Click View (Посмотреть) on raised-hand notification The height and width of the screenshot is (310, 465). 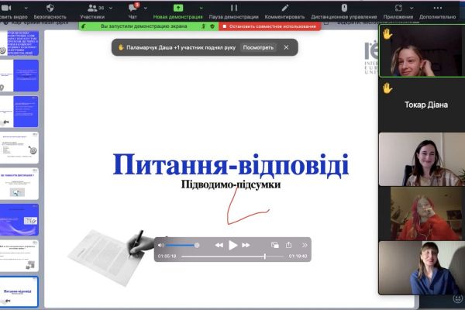pos(258,47)
